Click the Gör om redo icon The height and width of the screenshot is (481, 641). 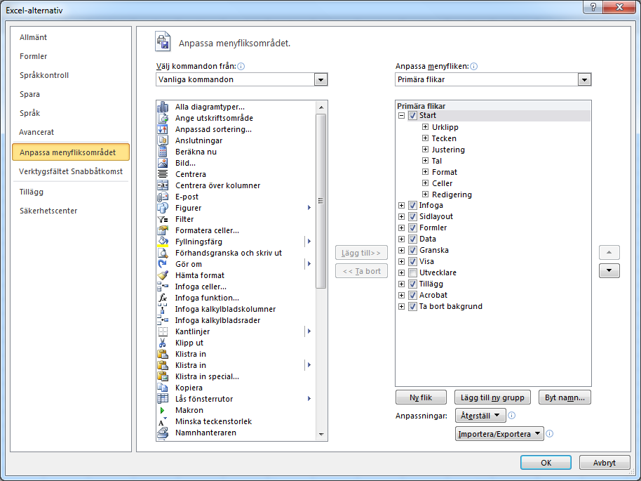163,265
